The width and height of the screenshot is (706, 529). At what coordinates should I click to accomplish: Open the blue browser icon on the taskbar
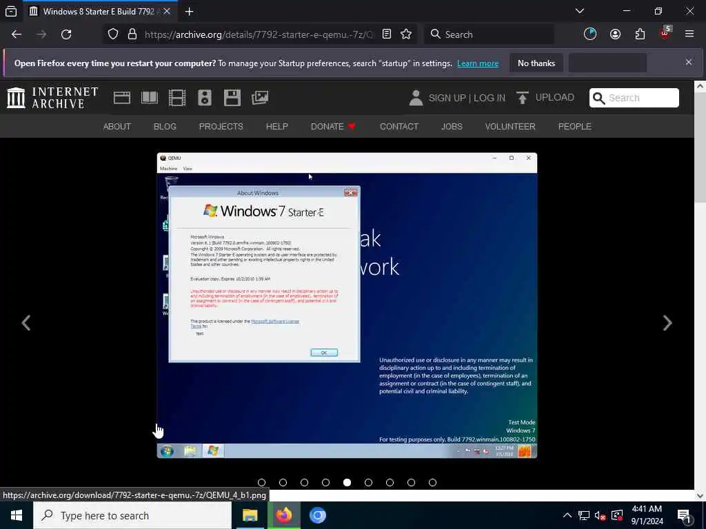(x=317, y=515)
